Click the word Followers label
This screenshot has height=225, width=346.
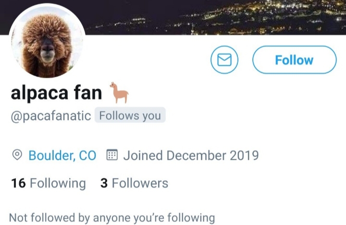140,183
